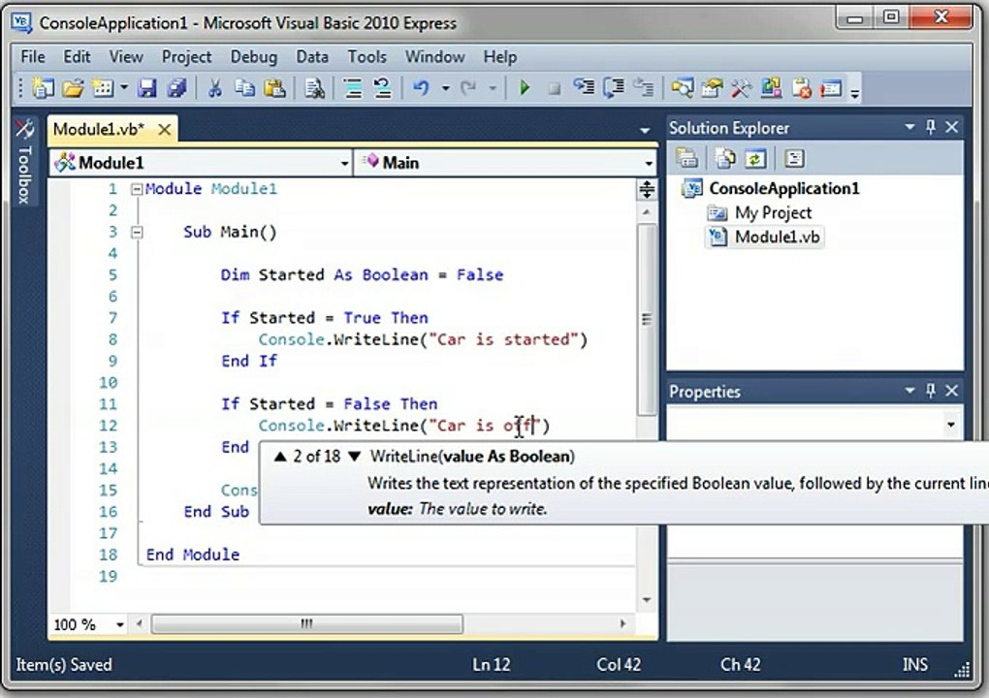Image resolution: width=989 pixels, height=698 pixels.
Task: Open the collapsed Toolbox side tab
Action: [x=24, y=164]
